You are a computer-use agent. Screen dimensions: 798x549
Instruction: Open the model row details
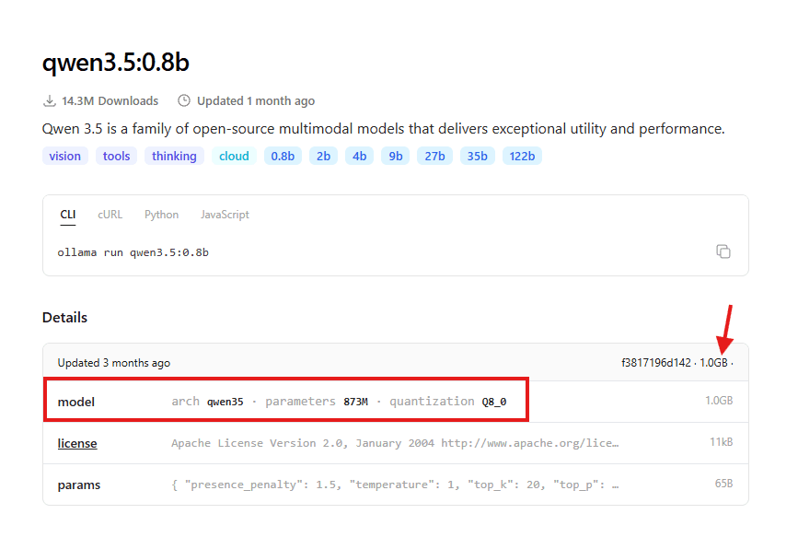pos(396,402)
